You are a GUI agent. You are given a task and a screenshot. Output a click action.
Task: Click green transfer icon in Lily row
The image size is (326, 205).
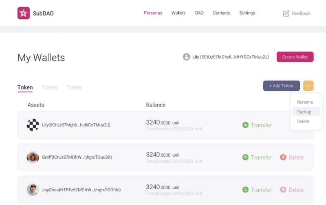pyautogui.click(x=245, y=125)
